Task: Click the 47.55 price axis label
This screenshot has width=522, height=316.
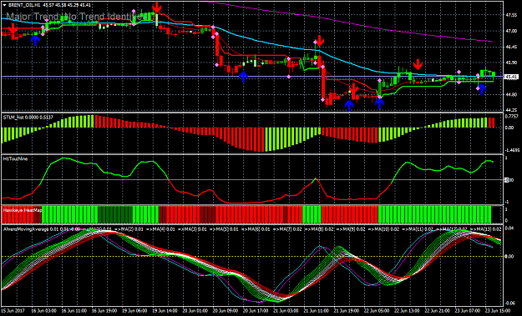Action: click(511, 15)
